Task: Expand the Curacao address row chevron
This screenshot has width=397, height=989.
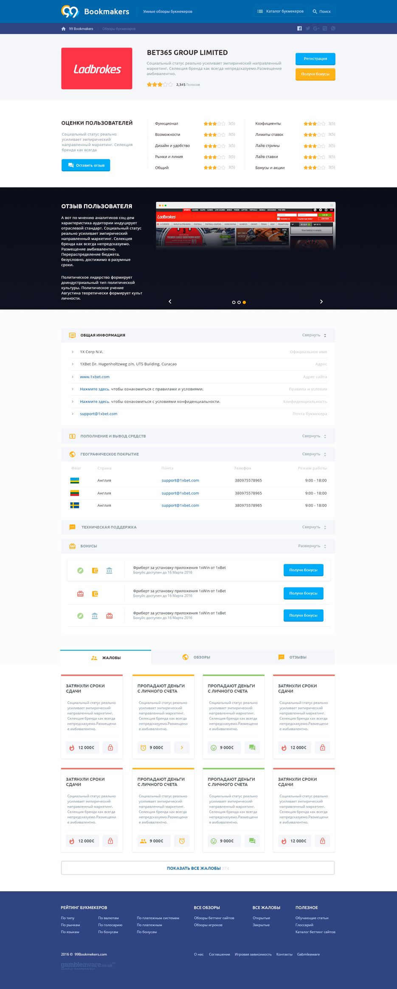Action: coord(73,364)
